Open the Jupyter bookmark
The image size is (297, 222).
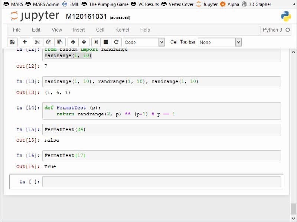tap(207, 4)
